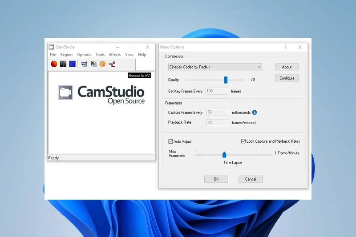The height and width of the screenshot is (237, 356).
Task: Click the CamStudio title bar app icon
Action: click(x=51, y=47)
